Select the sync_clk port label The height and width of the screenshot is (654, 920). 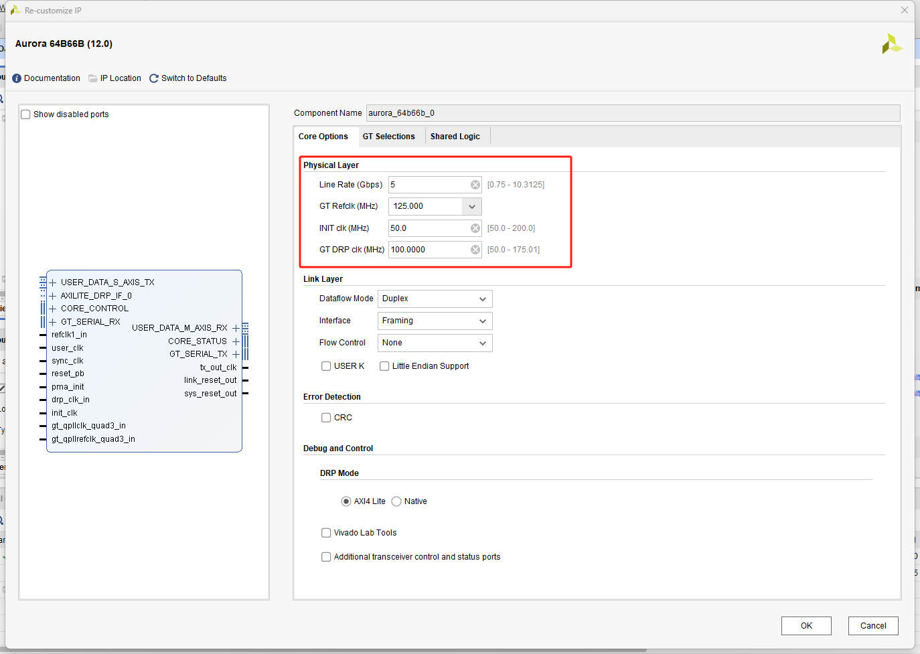(67, 361)
